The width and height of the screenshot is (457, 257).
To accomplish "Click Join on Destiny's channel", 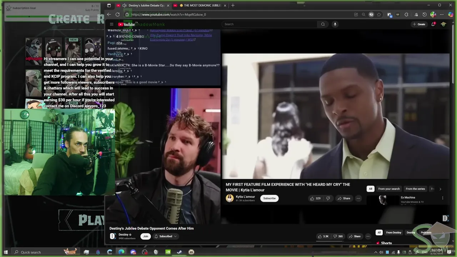I will point(145,236).
